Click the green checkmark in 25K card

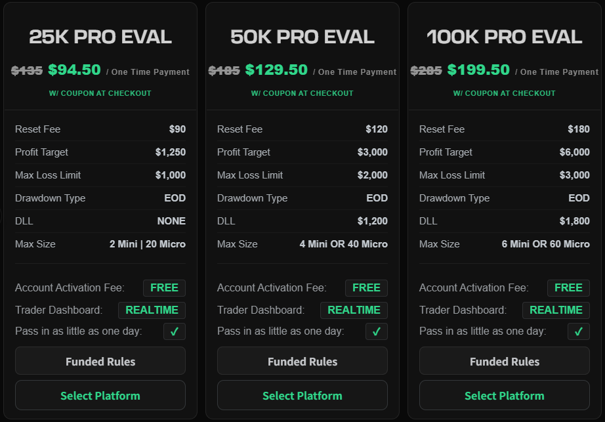tap(175, 331)
